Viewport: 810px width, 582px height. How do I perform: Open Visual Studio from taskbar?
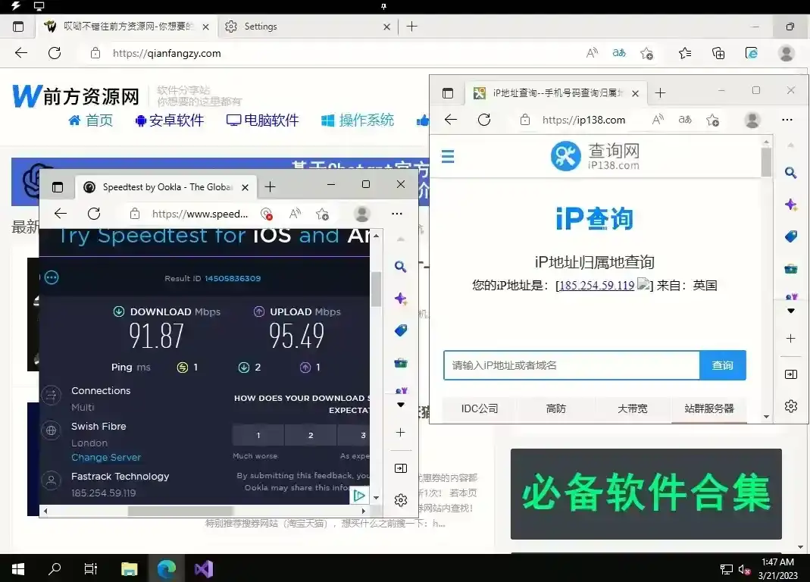pos(204,569)
